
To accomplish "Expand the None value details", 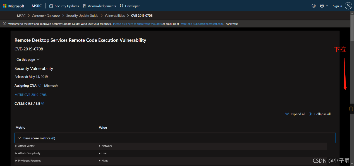I will pos(104,161).
